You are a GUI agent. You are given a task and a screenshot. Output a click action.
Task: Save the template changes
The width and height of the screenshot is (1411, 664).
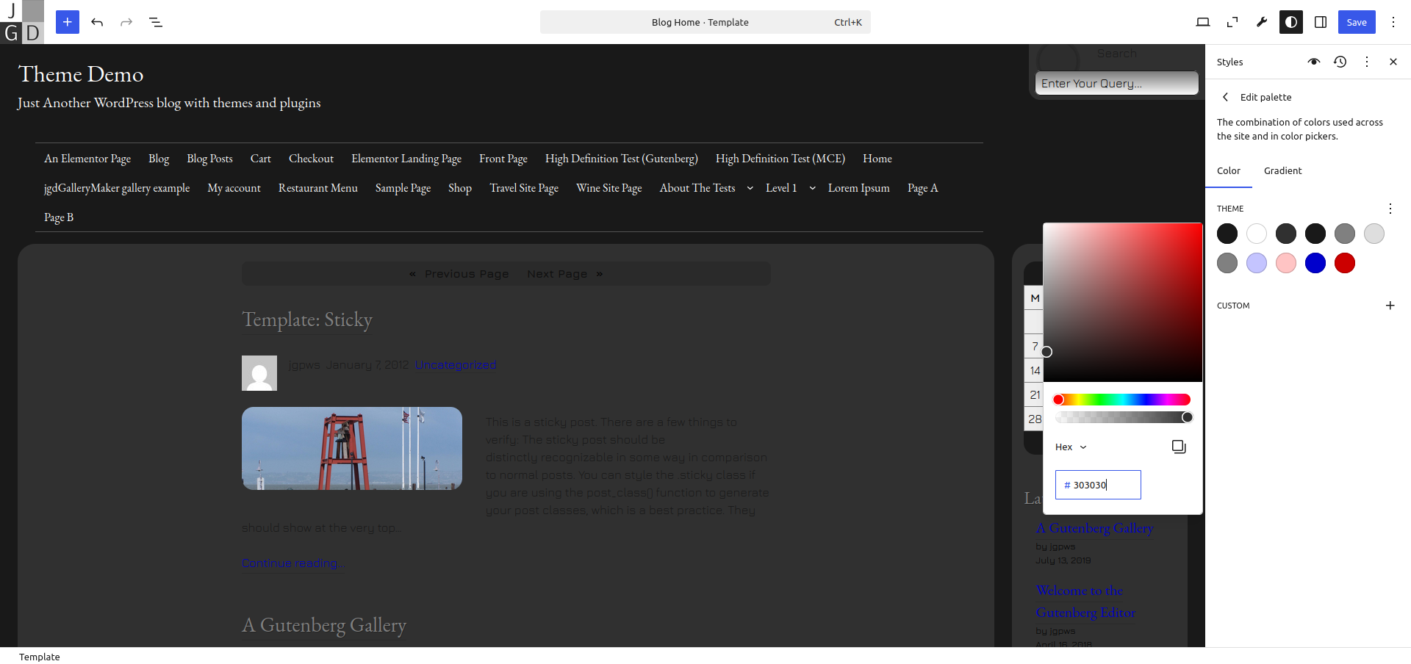point(1357,22)
